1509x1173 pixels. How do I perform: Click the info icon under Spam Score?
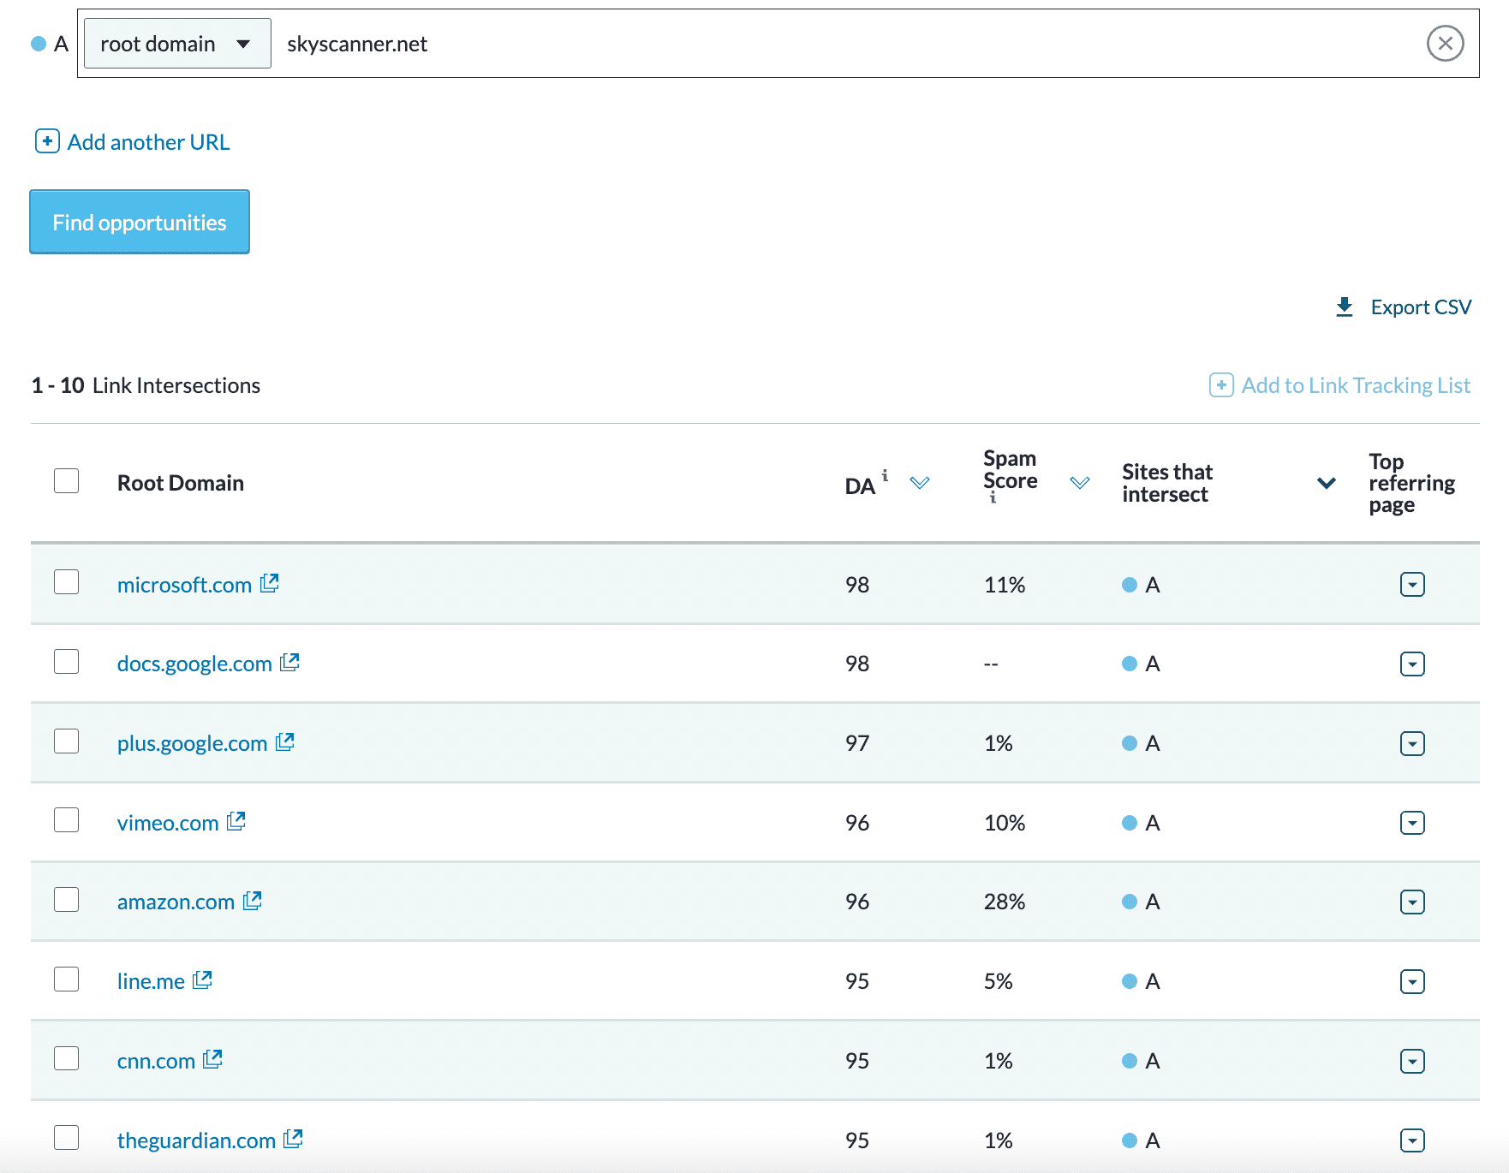(x=992, y=497)
